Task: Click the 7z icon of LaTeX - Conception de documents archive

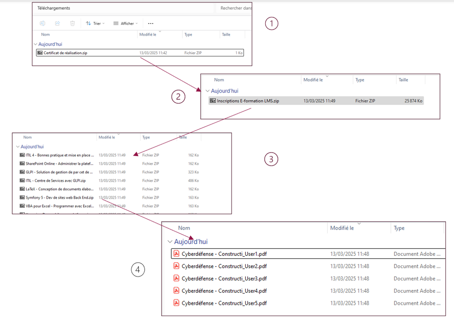Action: (22, 189)
